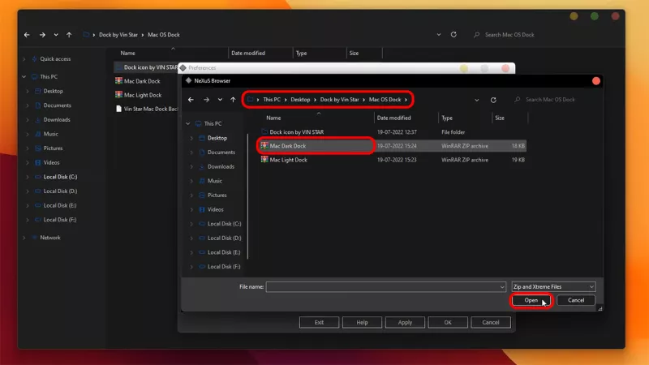649x365 pixels.
Task: Select Pictures in dialog sidebar
Action: pos(217,195)
